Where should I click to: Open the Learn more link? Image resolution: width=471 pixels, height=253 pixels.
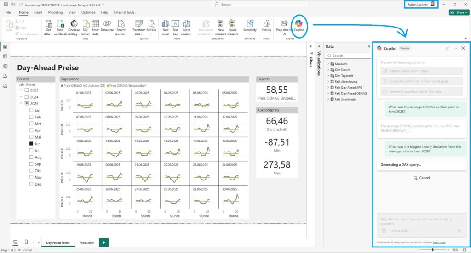pyautogui.click(x=439, y=242)
